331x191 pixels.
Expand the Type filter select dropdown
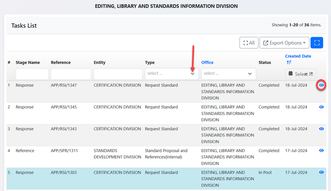coord(172,74)
